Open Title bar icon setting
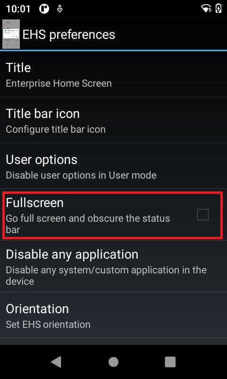Viewport: 227px width, 379px height. (x=113, y=120)
